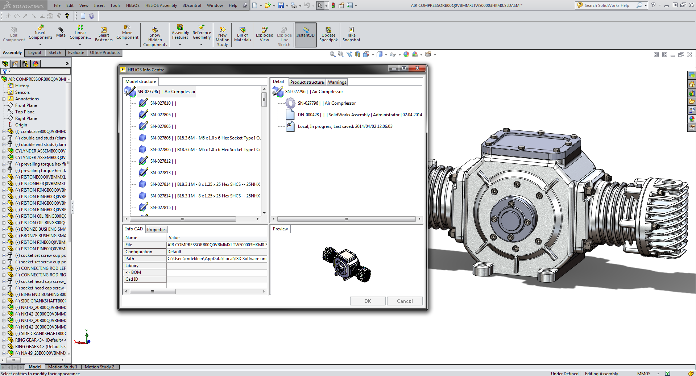Screen dimensions: 696x376
Task: Open the HELiOS Assembly menu
Action: click(161, 5)
